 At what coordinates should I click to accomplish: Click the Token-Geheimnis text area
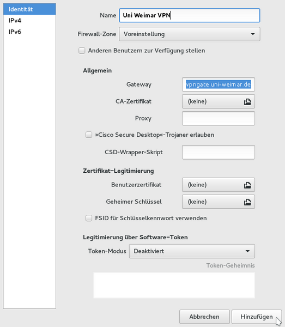(x=174, y=285)
